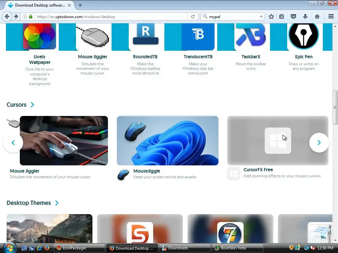This screenshot has width=338, height=253.
Task: Open the downloads arrow panel
Action: click(305, 16)
